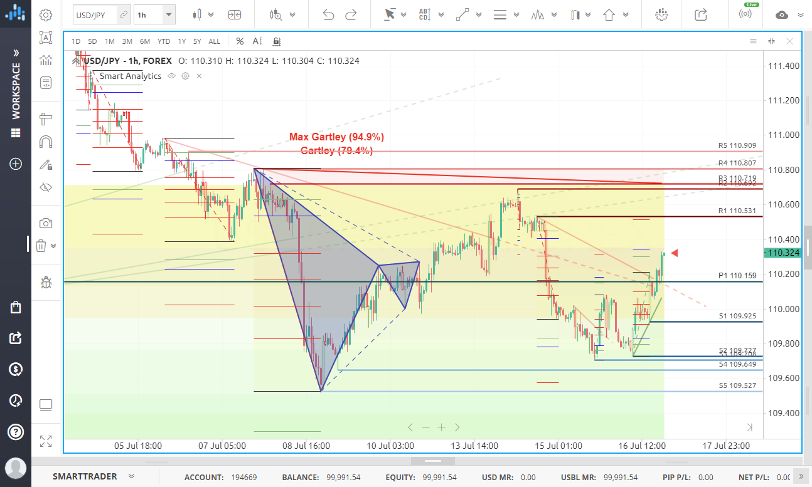The height and width of the screenshot is (487, 812).
Task: Take a chart snapshot with camera icon
Action: pyautogui.click(x=46, y=223)
